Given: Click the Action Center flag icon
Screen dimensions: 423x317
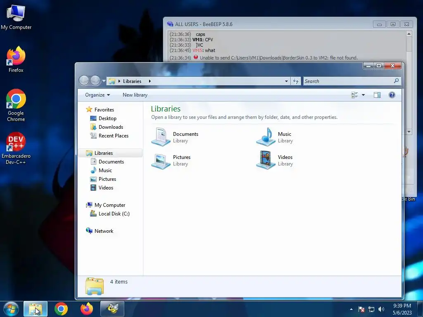Looking at the screenshot, I should click(361, 310).
